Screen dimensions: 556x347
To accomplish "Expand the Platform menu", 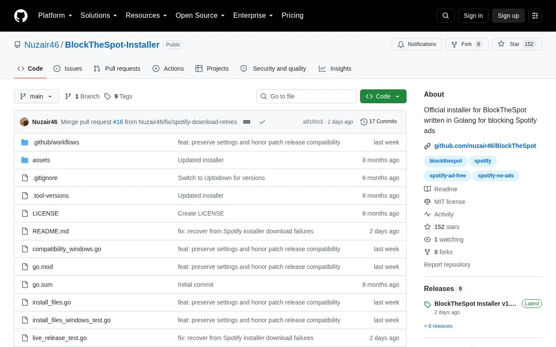I will click(x=55, y=16).
